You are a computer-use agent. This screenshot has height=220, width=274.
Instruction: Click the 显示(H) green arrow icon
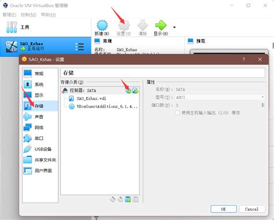coord(161,25)
